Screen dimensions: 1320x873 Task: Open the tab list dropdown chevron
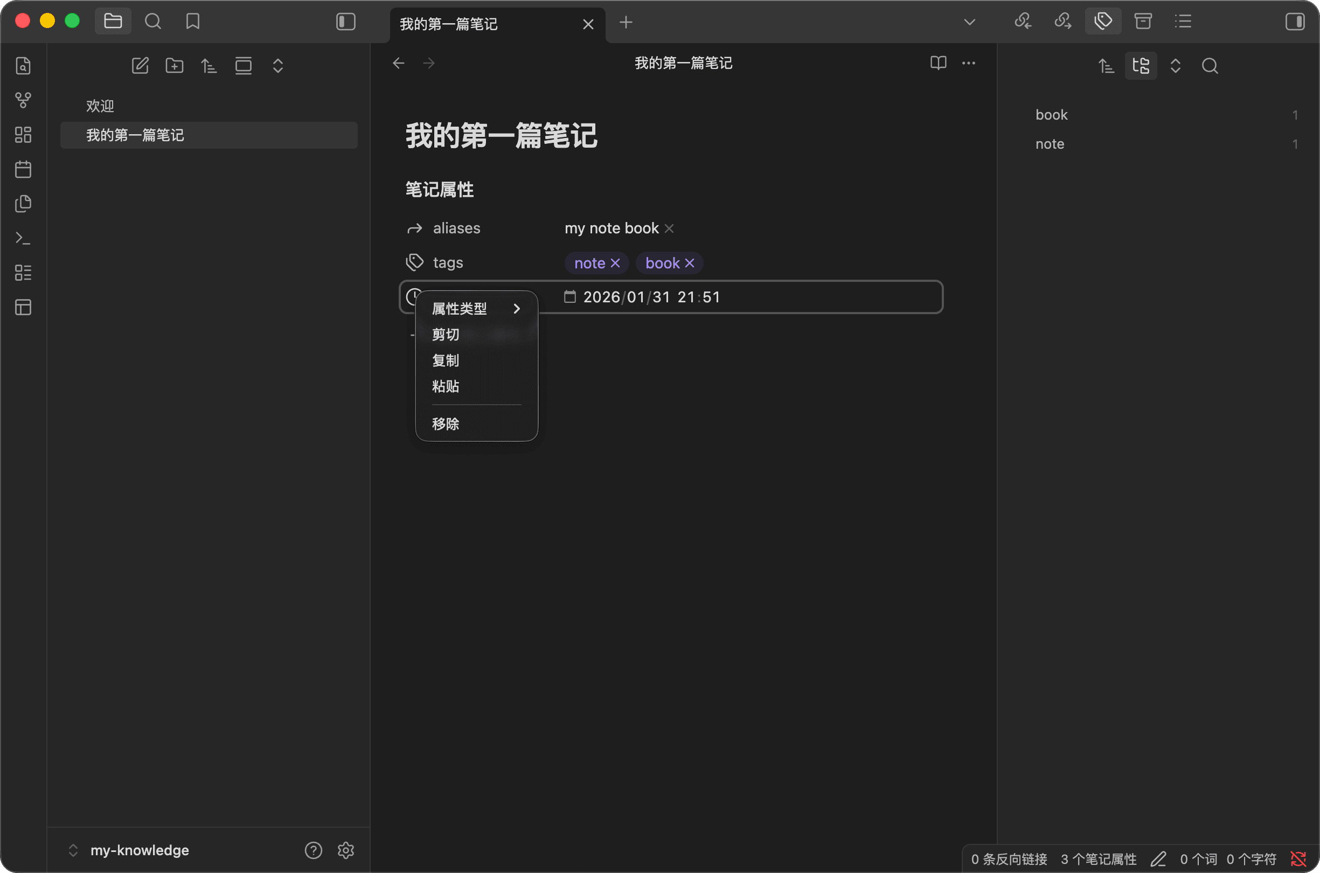click(x=969, y=22)
